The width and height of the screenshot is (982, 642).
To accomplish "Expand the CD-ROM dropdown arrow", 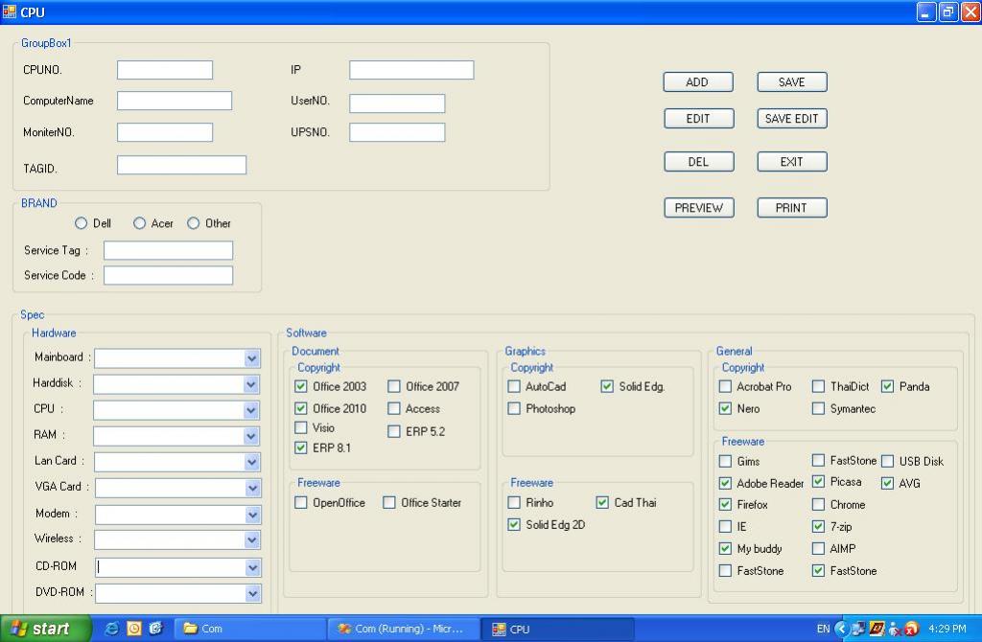I will coord(252,567).
